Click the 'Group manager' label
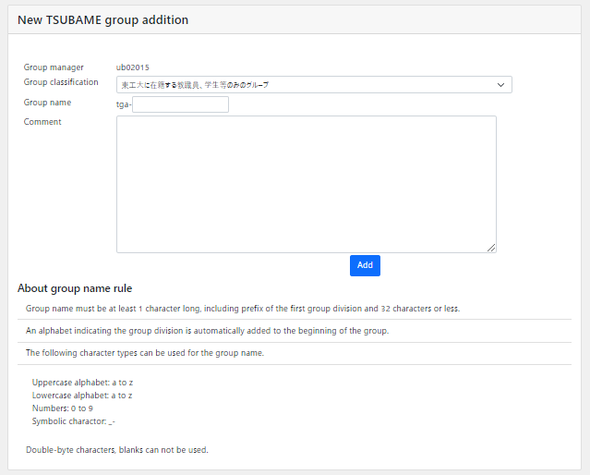 click(54, 67)
